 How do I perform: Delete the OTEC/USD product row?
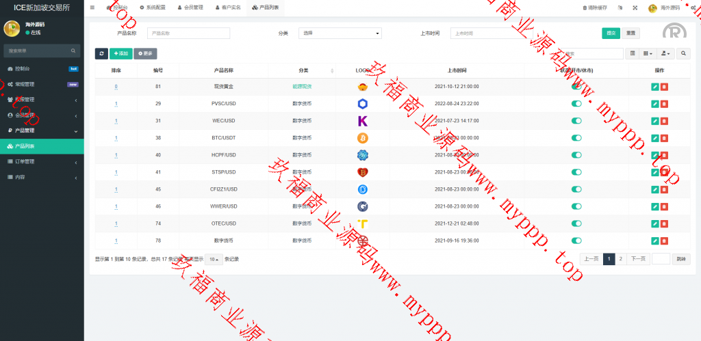(664, 223)
